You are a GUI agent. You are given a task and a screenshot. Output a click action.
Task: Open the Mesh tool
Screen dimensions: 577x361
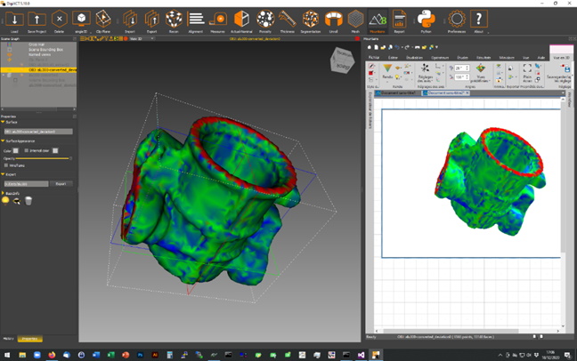355,19
